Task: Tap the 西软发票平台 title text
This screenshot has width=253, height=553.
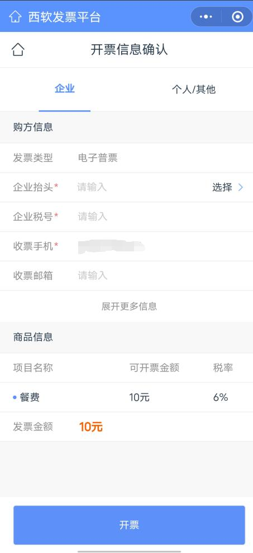Action: click(x=64, y=17)
